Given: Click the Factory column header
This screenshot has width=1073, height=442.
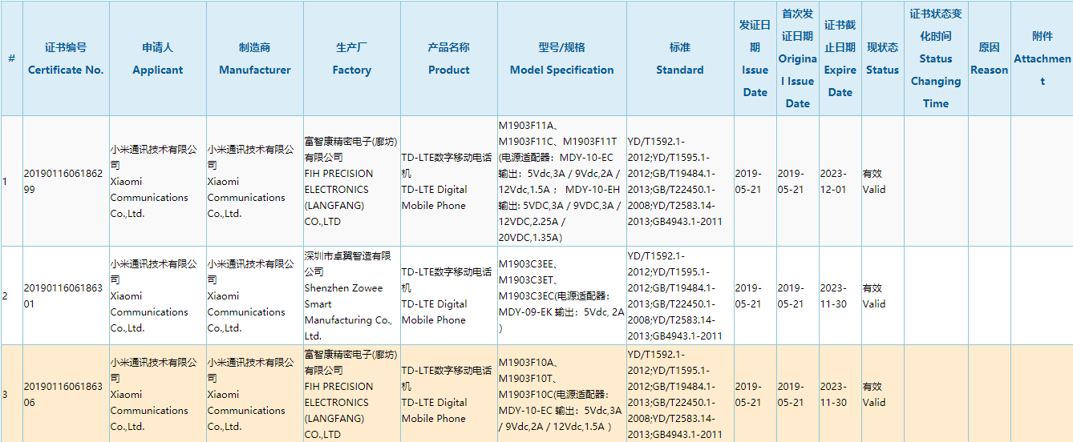Looking at the screenshot, I should click(351, 58).
